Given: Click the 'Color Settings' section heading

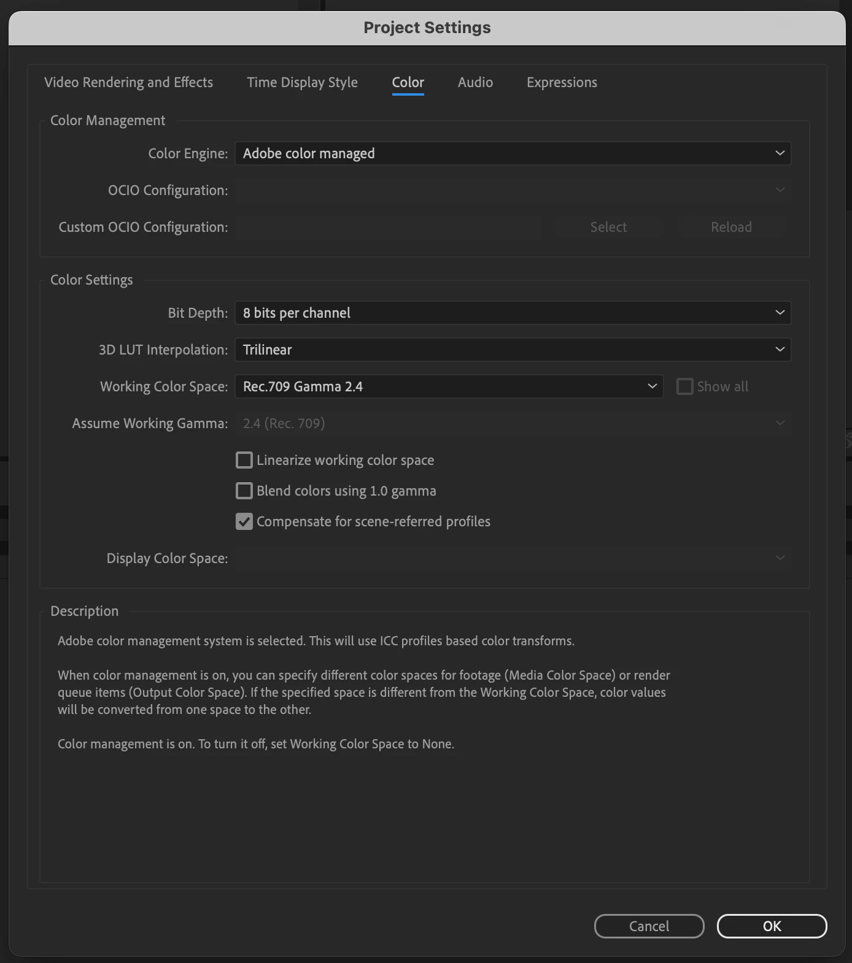Looking at the screenshot, I should 91,280.
